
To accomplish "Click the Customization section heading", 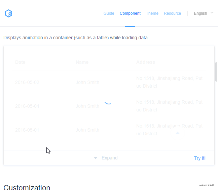I will click(x=27, y=187).
